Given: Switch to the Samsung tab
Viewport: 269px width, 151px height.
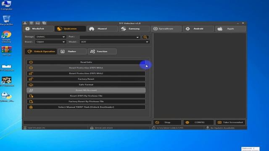Looking at the screenshot, I should [x=134, y=29].
